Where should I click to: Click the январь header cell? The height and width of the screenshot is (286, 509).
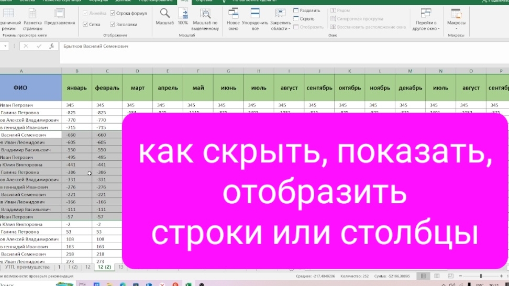[x=77, y=87]
